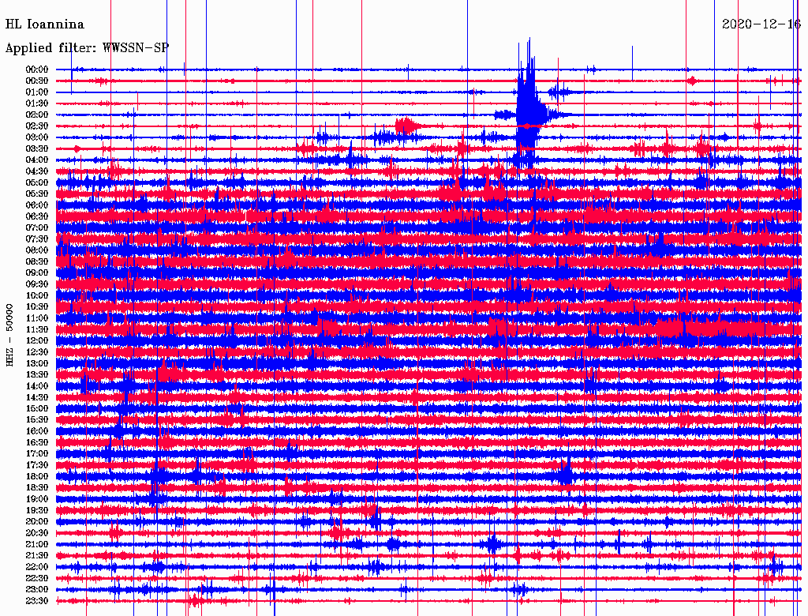Select the 13:00 time row label

point(37,364)
